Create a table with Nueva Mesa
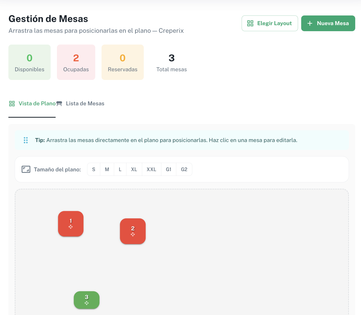361x315 pixels. [328, 23]
